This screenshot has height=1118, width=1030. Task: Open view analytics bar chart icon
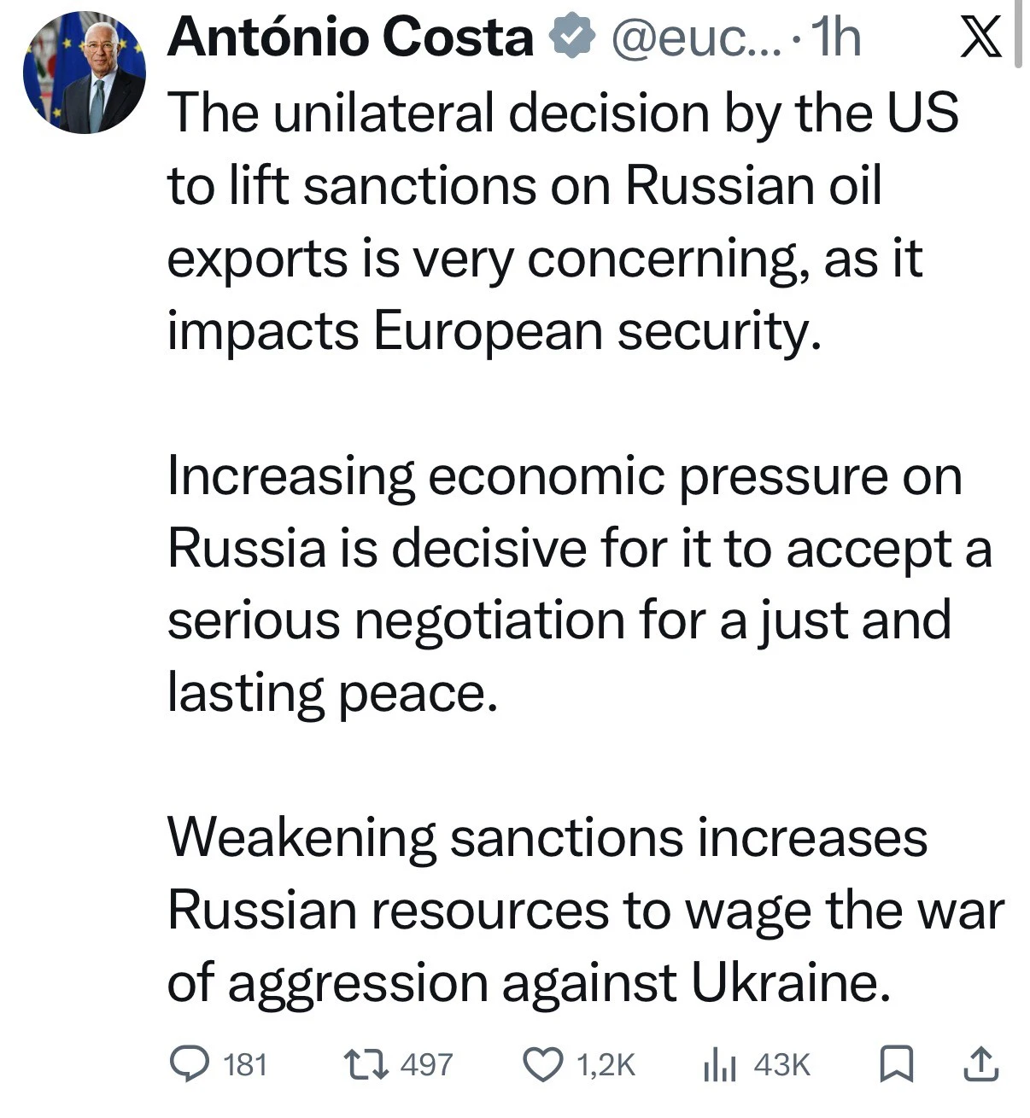pyautogui.click(x=719, y=1065)
